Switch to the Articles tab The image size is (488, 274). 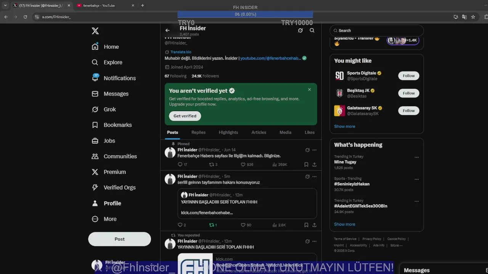click(x=259, y=132)
